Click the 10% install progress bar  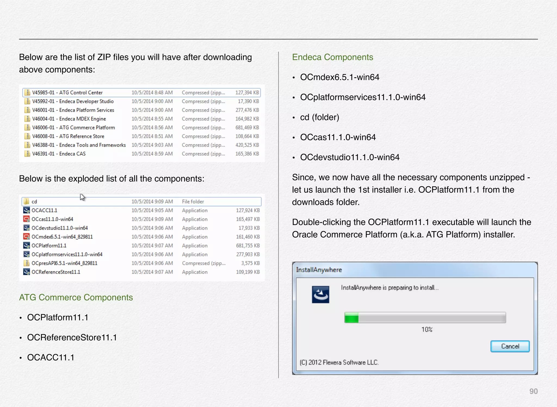pos(425,318)
